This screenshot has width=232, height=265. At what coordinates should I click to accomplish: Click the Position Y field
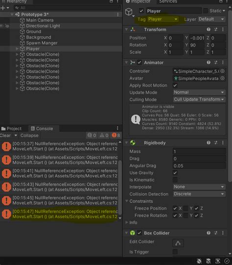[x=197, y=38]
